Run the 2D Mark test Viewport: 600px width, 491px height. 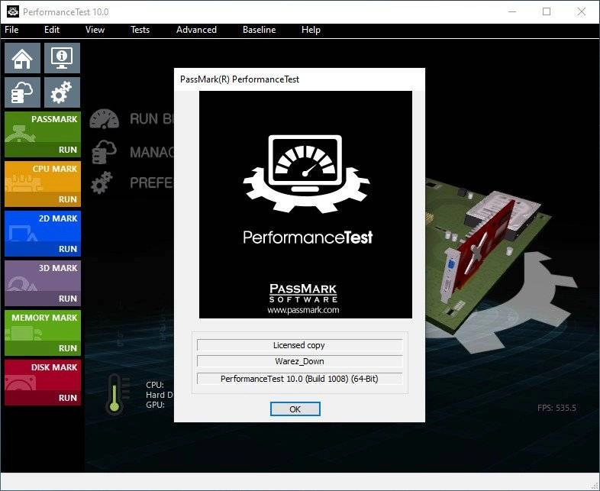[x=68, y=249]
